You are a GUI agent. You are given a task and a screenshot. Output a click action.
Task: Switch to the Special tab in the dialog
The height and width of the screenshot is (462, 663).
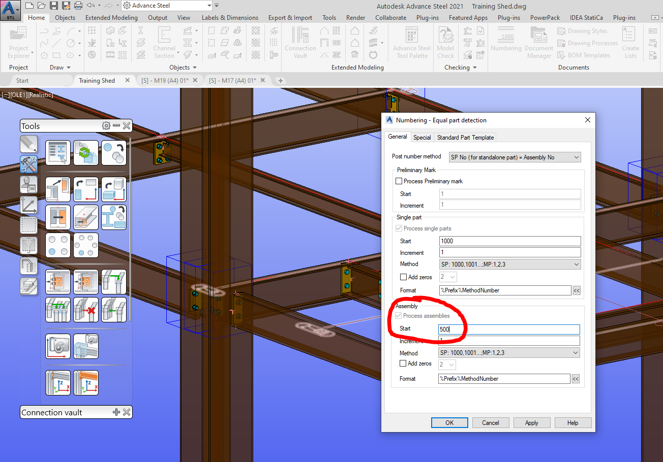422,137
